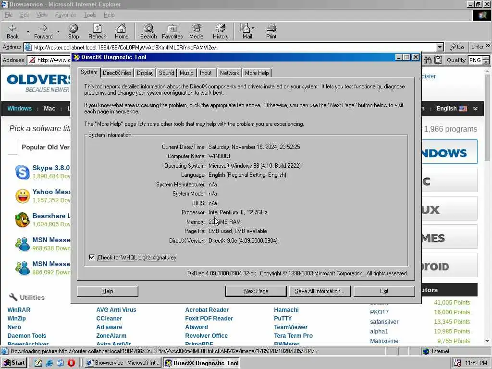Open the Back button history dropdown arrow
The image size is (492, 369).
pyautogui.click(x=27, y=31)
